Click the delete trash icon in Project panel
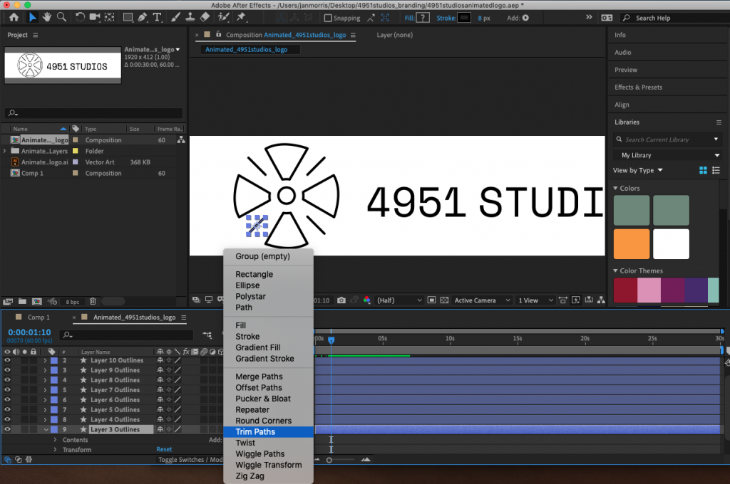 (93, 301)
